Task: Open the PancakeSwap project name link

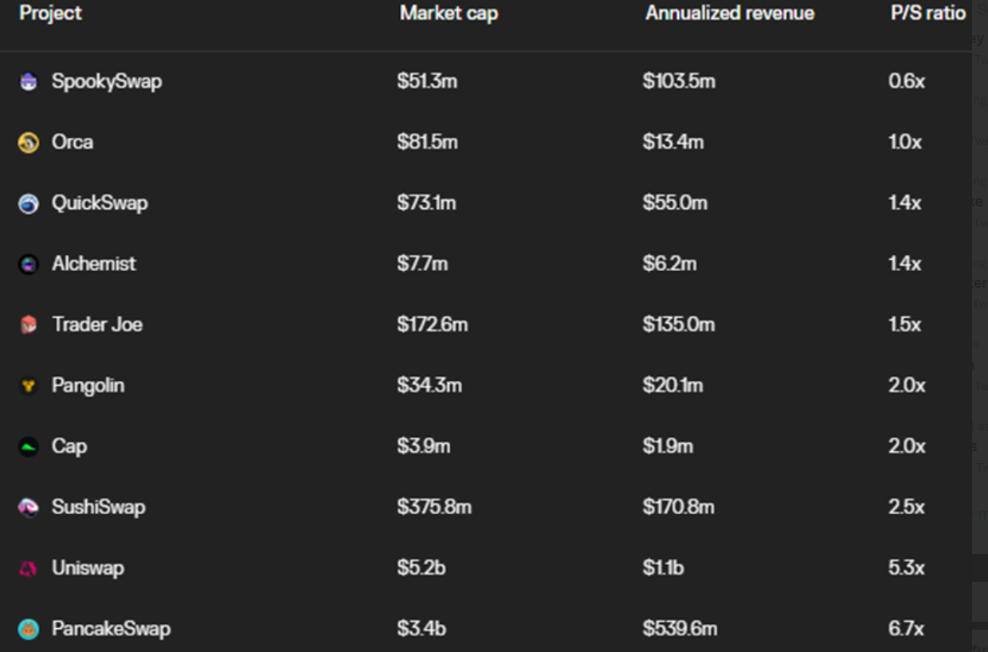Action: point(111,629)
